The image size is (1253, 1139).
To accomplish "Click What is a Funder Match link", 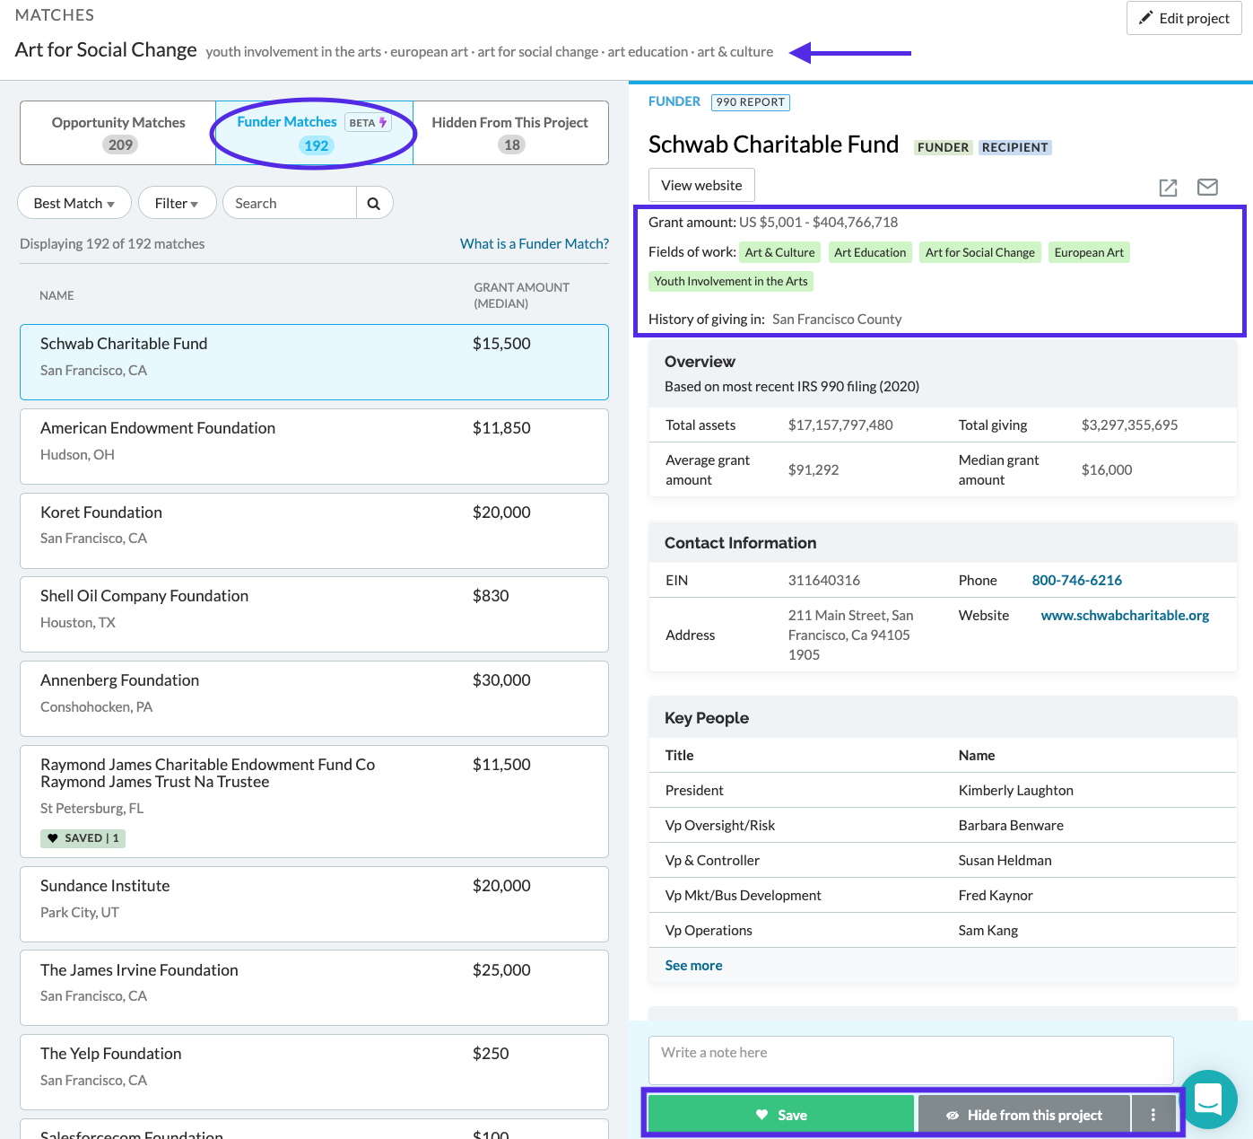I will point(535,243).
